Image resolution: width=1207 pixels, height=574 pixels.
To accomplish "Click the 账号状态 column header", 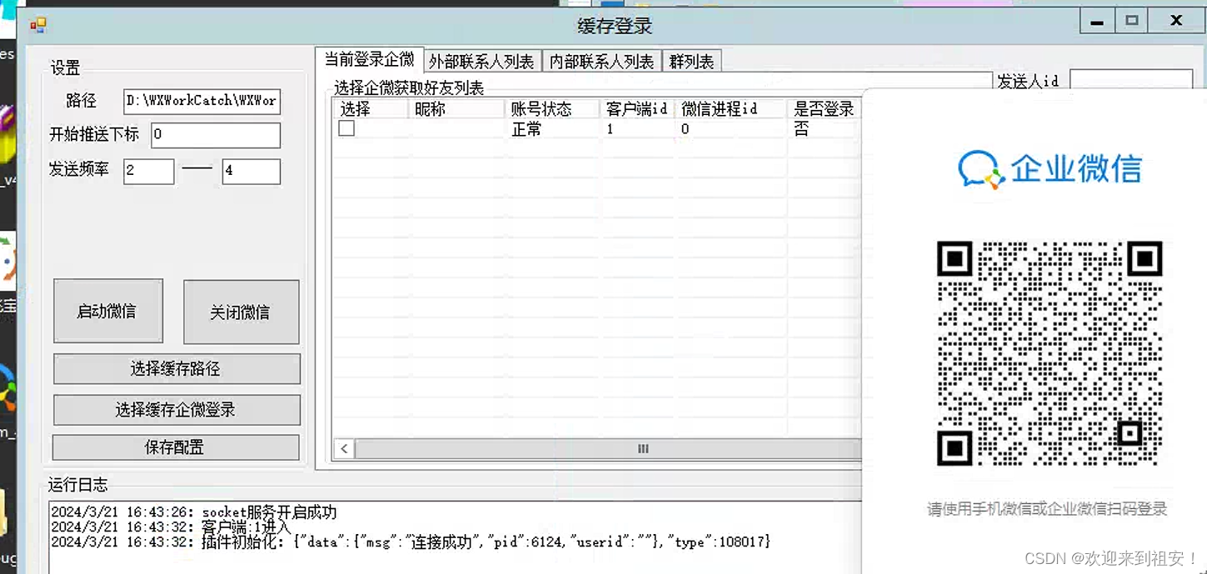I will point(552,109).
